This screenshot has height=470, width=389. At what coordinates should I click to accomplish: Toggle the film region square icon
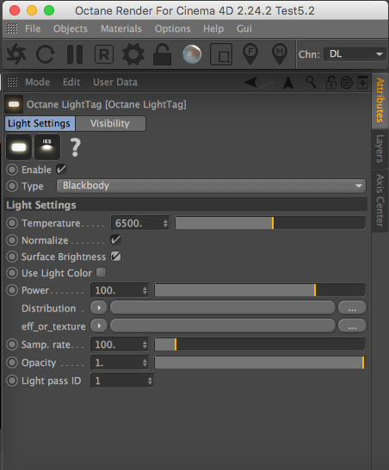coord(221,54)
